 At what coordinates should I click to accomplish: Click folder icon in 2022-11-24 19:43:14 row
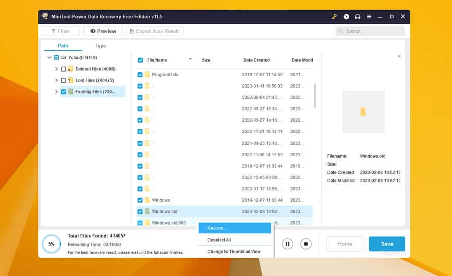pos(147,131)
